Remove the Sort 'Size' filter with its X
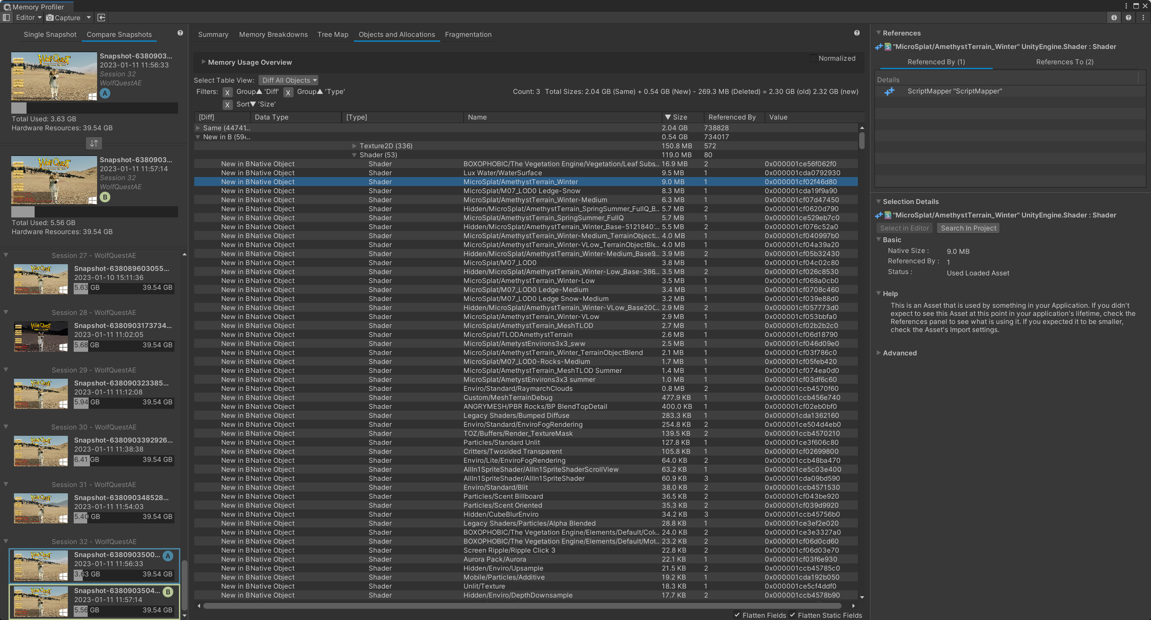The height and width of the screenshot is (620, 1151). [228, 104]
